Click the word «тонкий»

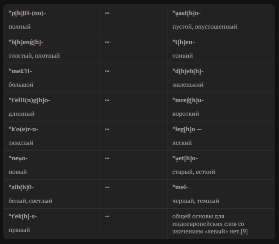pos(183,56)
